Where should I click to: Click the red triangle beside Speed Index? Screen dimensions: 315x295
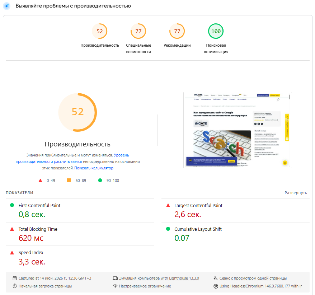tap(12, 253)
